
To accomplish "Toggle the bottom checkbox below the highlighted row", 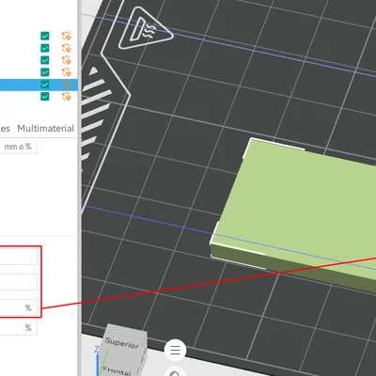I will pyautogui.click(x=45, y=96).
